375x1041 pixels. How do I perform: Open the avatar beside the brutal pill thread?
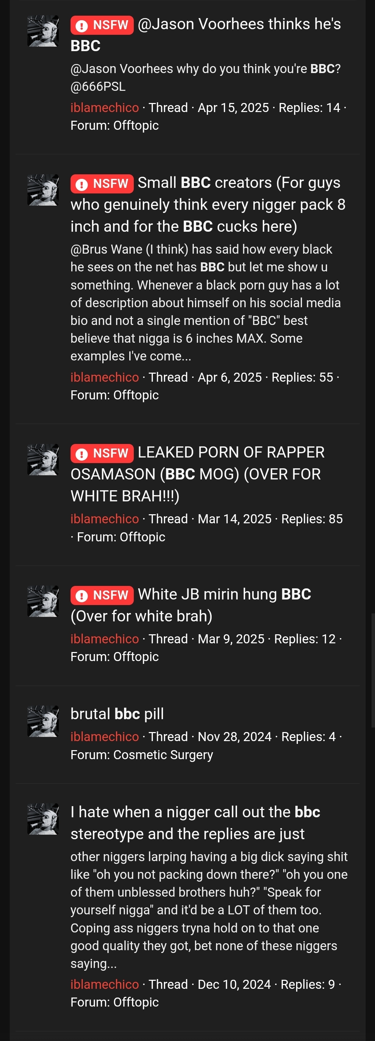(x=43, y=721)
